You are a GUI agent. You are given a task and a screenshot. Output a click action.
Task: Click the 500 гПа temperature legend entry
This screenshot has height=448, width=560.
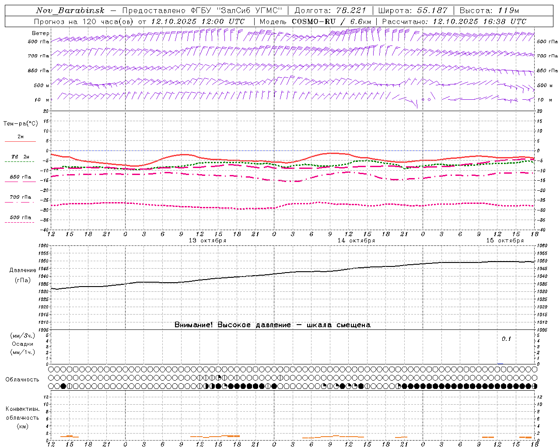point(20,217)
